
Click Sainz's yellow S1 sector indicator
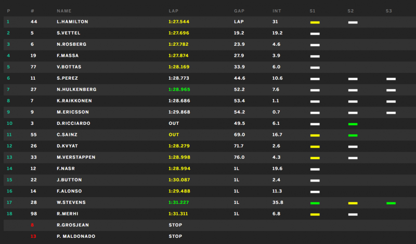(315, 136)
